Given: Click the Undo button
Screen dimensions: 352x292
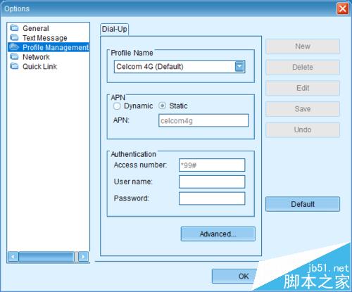Looking at the screenshot, I should 303,129.
